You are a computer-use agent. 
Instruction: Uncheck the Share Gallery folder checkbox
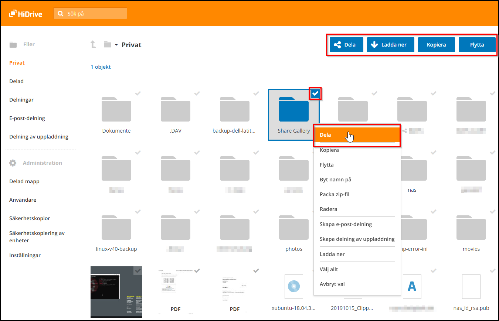tap(315, 93)
